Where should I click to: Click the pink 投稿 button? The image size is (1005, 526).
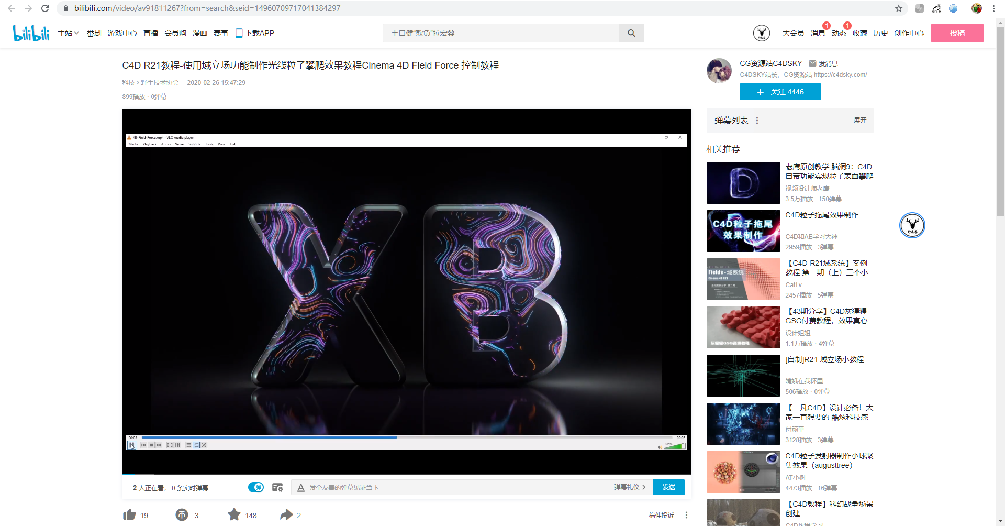point(957,33)
